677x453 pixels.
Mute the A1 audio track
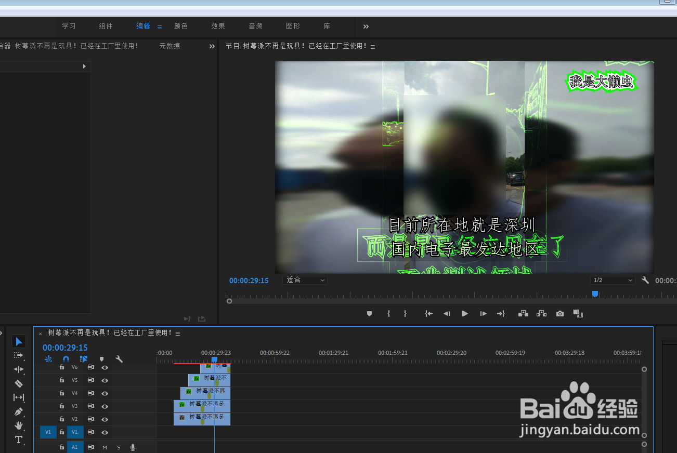click(105, 447)
